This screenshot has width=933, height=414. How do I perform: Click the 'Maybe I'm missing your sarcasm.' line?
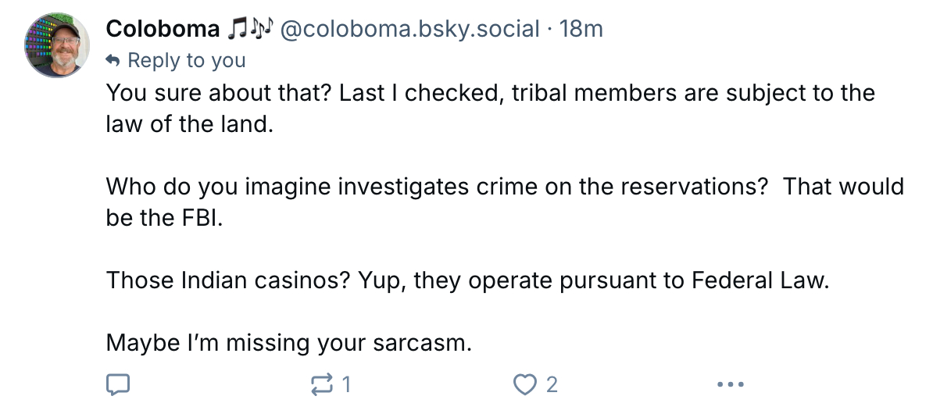(x=289, y=342)
